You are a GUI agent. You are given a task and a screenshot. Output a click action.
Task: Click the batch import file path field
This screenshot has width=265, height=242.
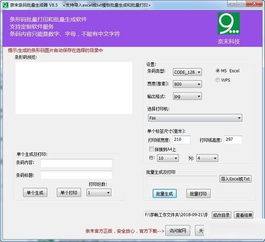click(182, 180)
